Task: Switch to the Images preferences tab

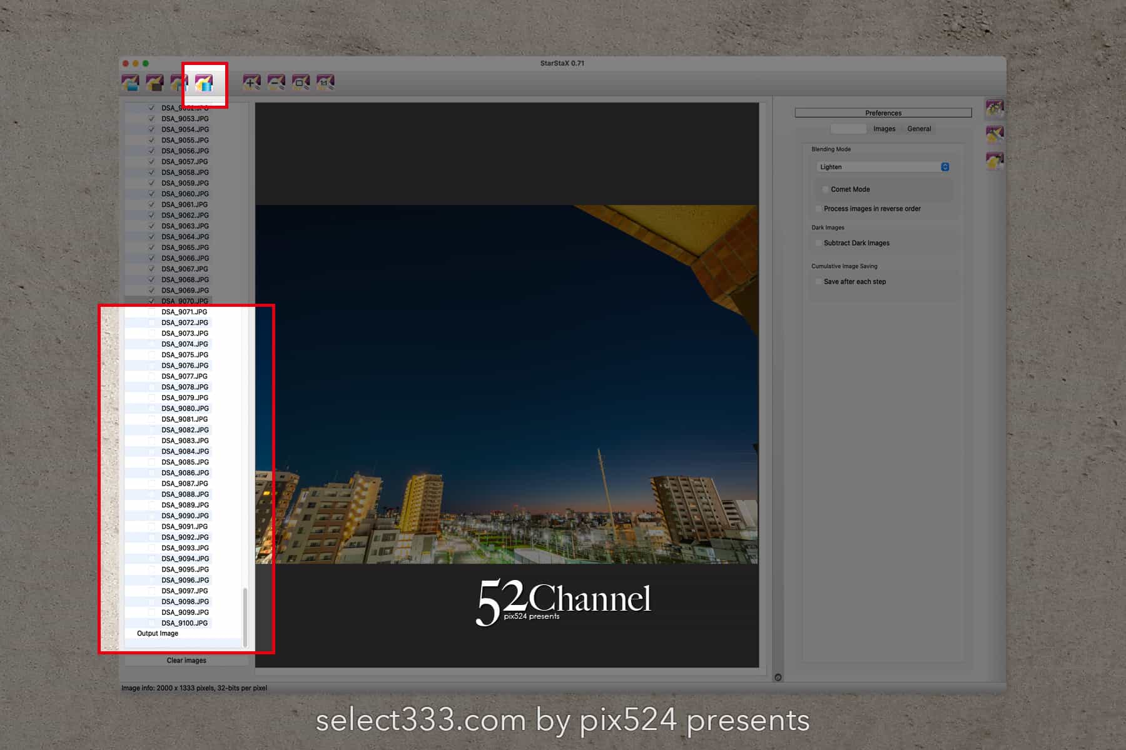Action: tap(884, 129)
